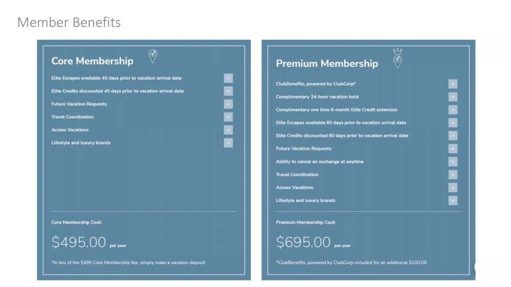Click the $495.00 Core Membership price
This screenshot has width=511, height=287.
[79, 243]
